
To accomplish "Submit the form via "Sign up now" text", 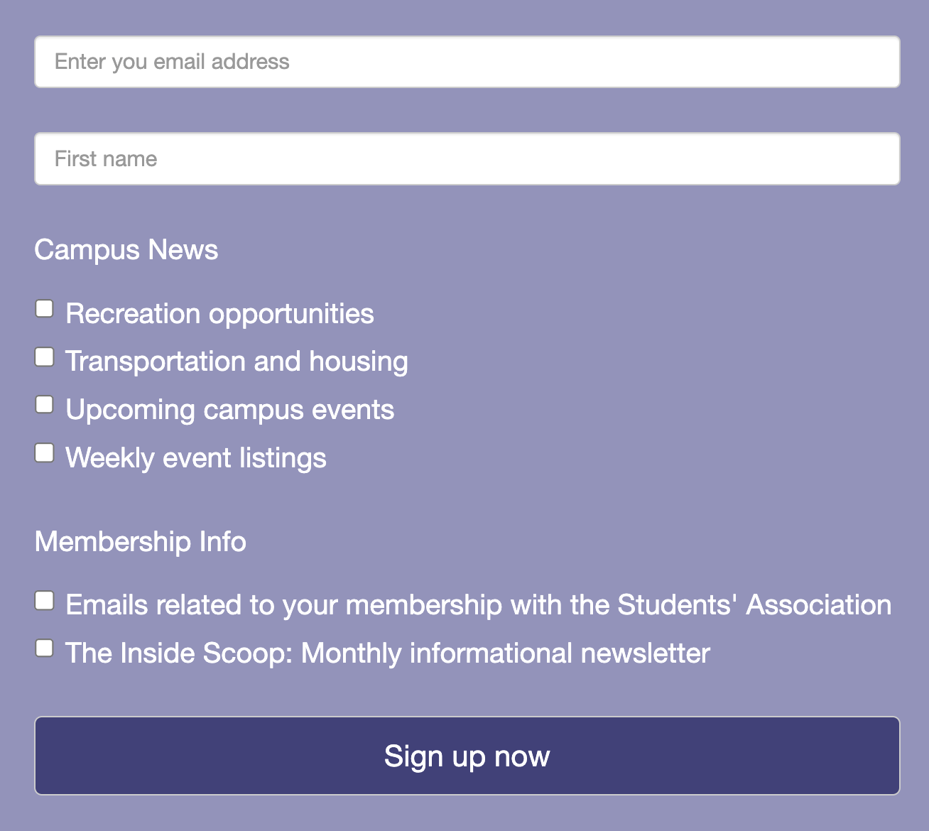I will click(467, 756).
